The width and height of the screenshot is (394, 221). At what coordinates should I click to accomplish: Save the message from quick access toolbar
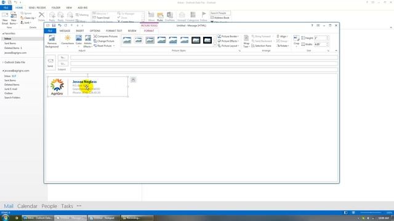(x=54, y=26)
